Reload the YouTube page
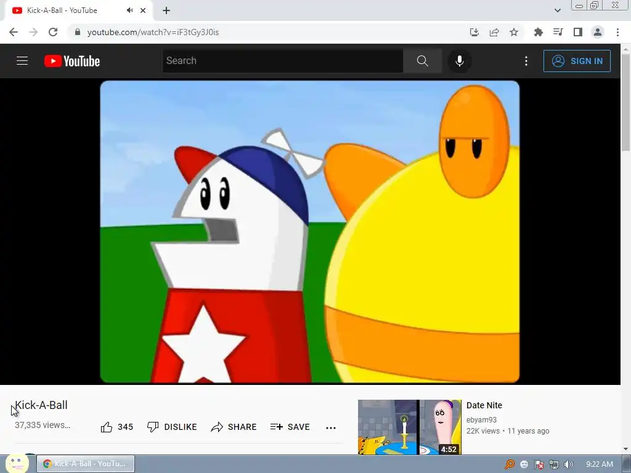 click(x=53, y=32)
